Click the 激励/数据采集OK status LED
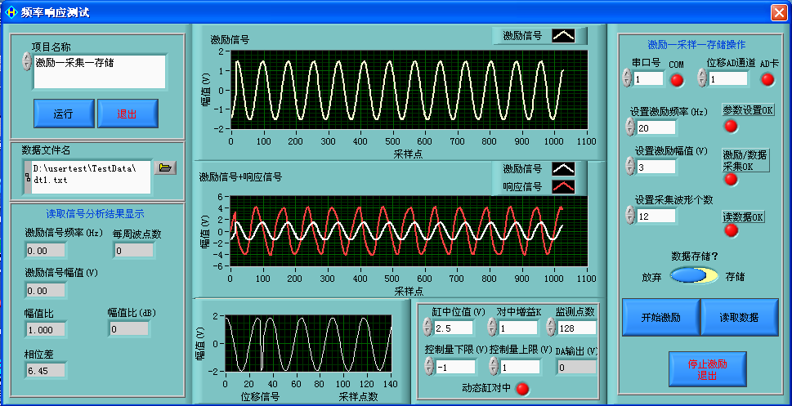Viewport: 792px width, 406px height. pos(731,179)
